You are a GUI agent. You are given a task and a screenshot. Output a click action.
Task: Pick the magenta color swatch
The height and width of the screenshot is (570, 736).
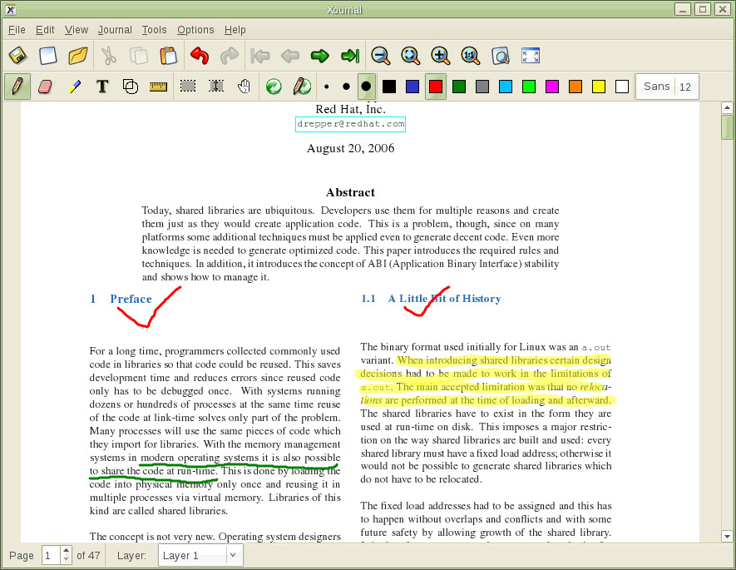552,87
